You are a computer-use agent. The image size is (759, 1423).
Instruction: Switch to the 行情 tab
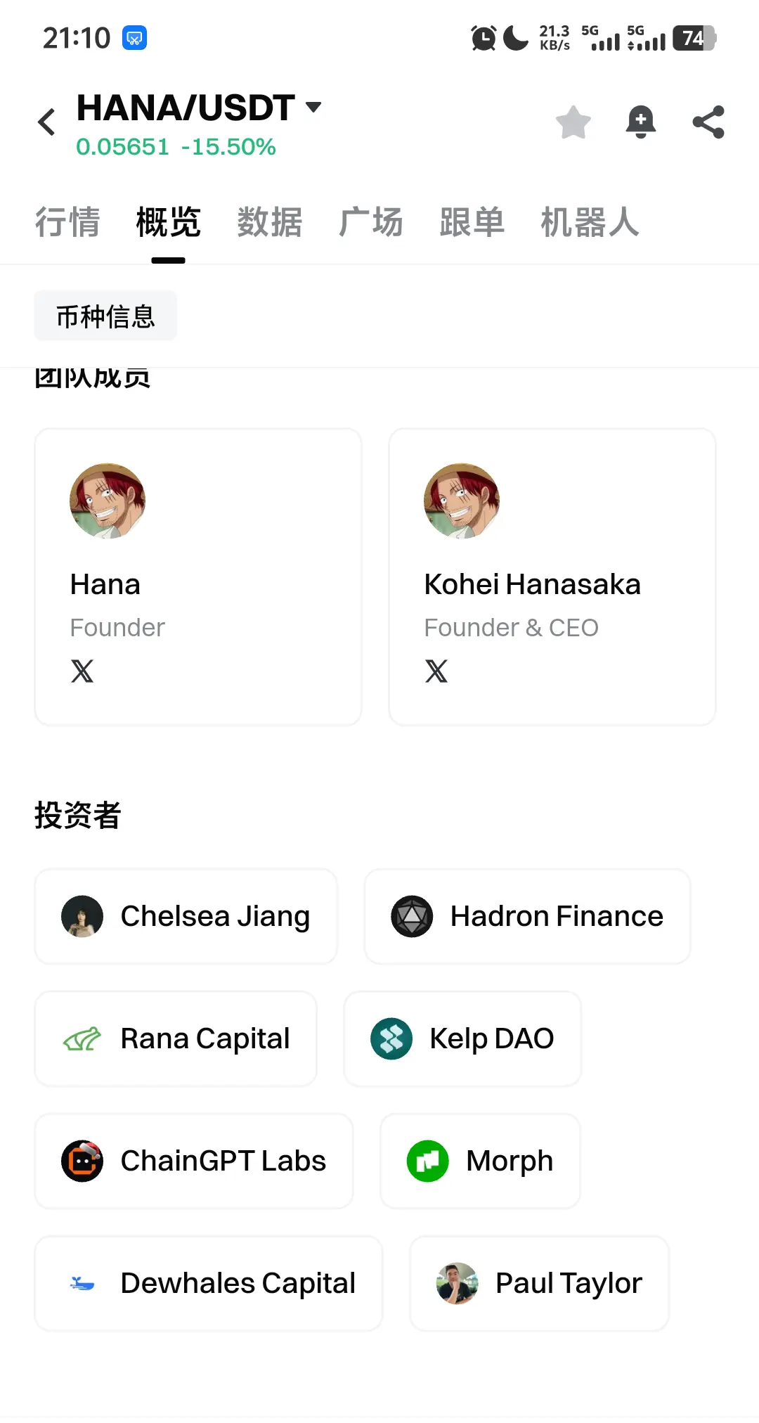[67, 222]
